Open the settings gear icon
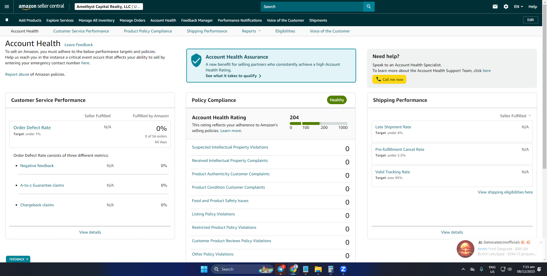 point(506,7)
